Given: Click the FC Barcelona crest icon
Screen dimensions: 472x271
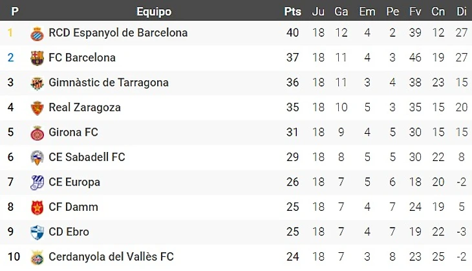Looking at the screenshot, I should [x=37, y=58].
